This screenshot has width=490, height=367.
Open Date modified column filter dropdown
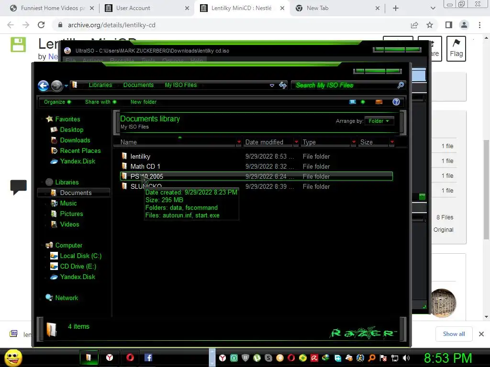[296, 142]
